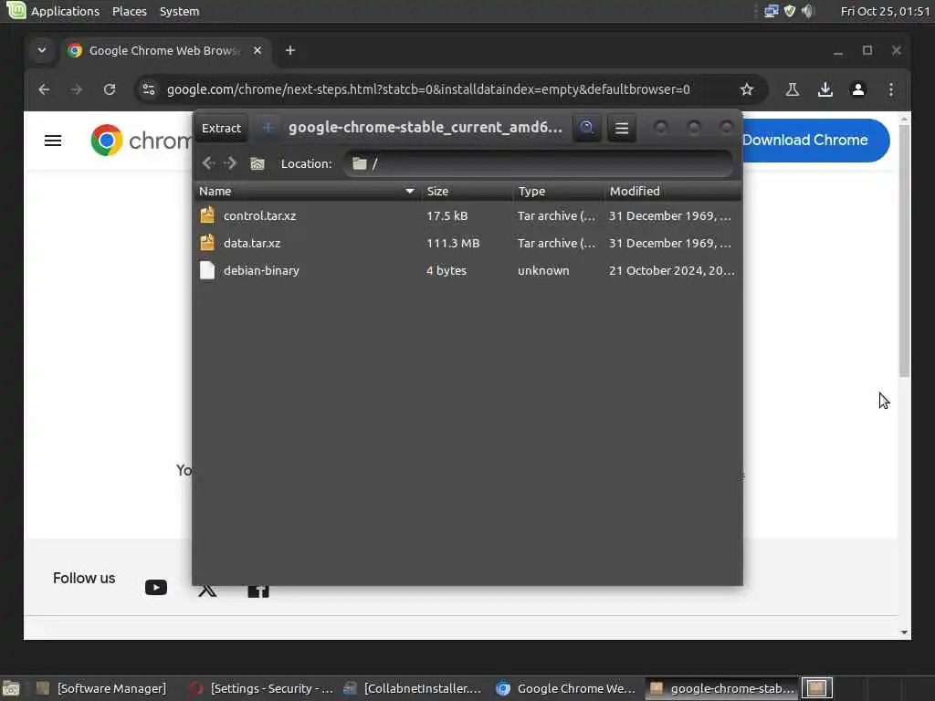935x701 pixels.
Task: Click the debian-binary file icon
Action: tap(207, 270)
